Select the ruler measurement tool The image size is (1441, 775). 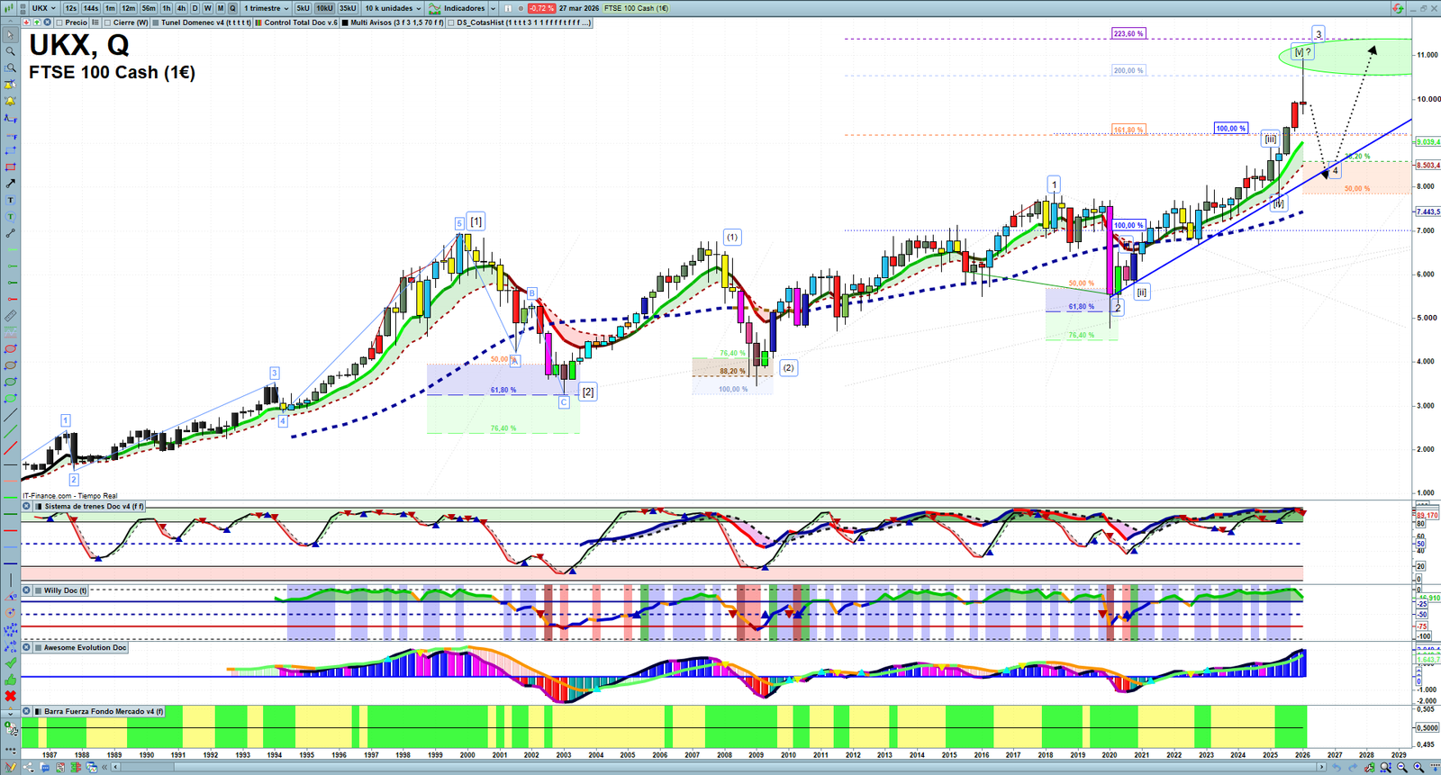[x=10, y=316]
